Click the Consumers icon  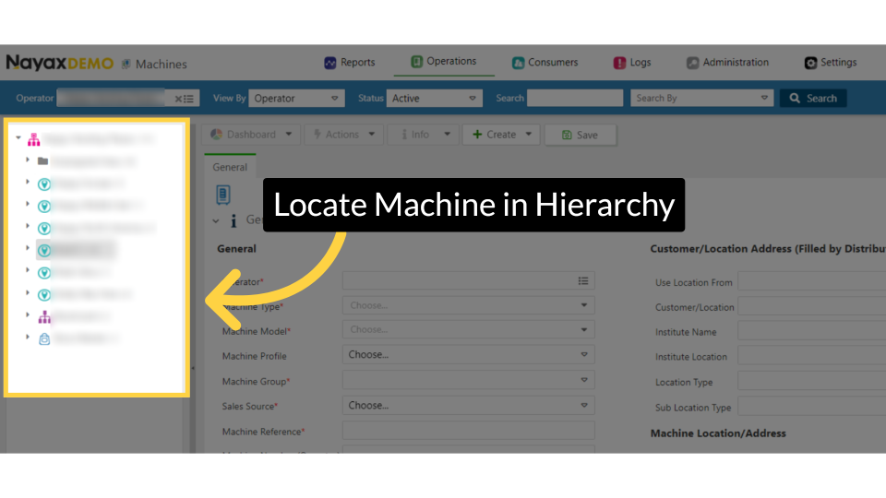coord(519,63)
